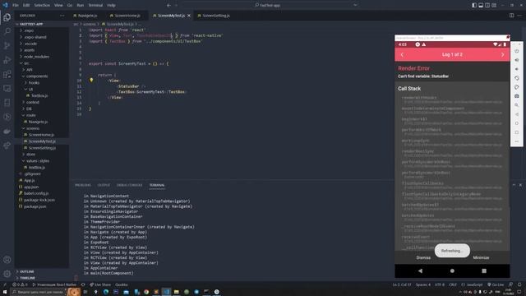This screenshot has width=526, height=296.
Task: Open the File menu
Action: 16,5
